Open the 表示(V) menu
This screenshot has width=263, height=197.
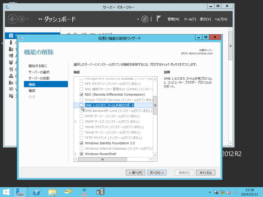click(x=205, y=19)
